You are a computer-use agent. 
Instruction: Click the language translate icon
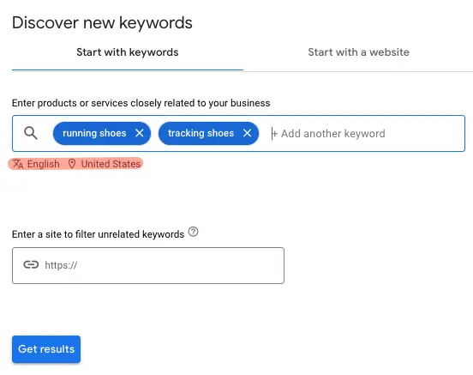point(18,164)
